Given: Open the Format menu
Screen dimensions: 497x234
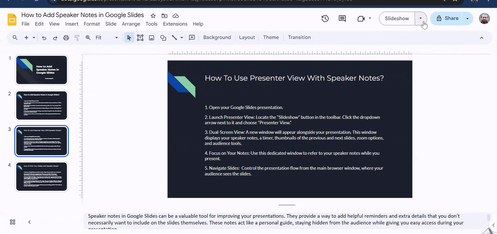Looking at the screenshot, I should click(92, 24).
